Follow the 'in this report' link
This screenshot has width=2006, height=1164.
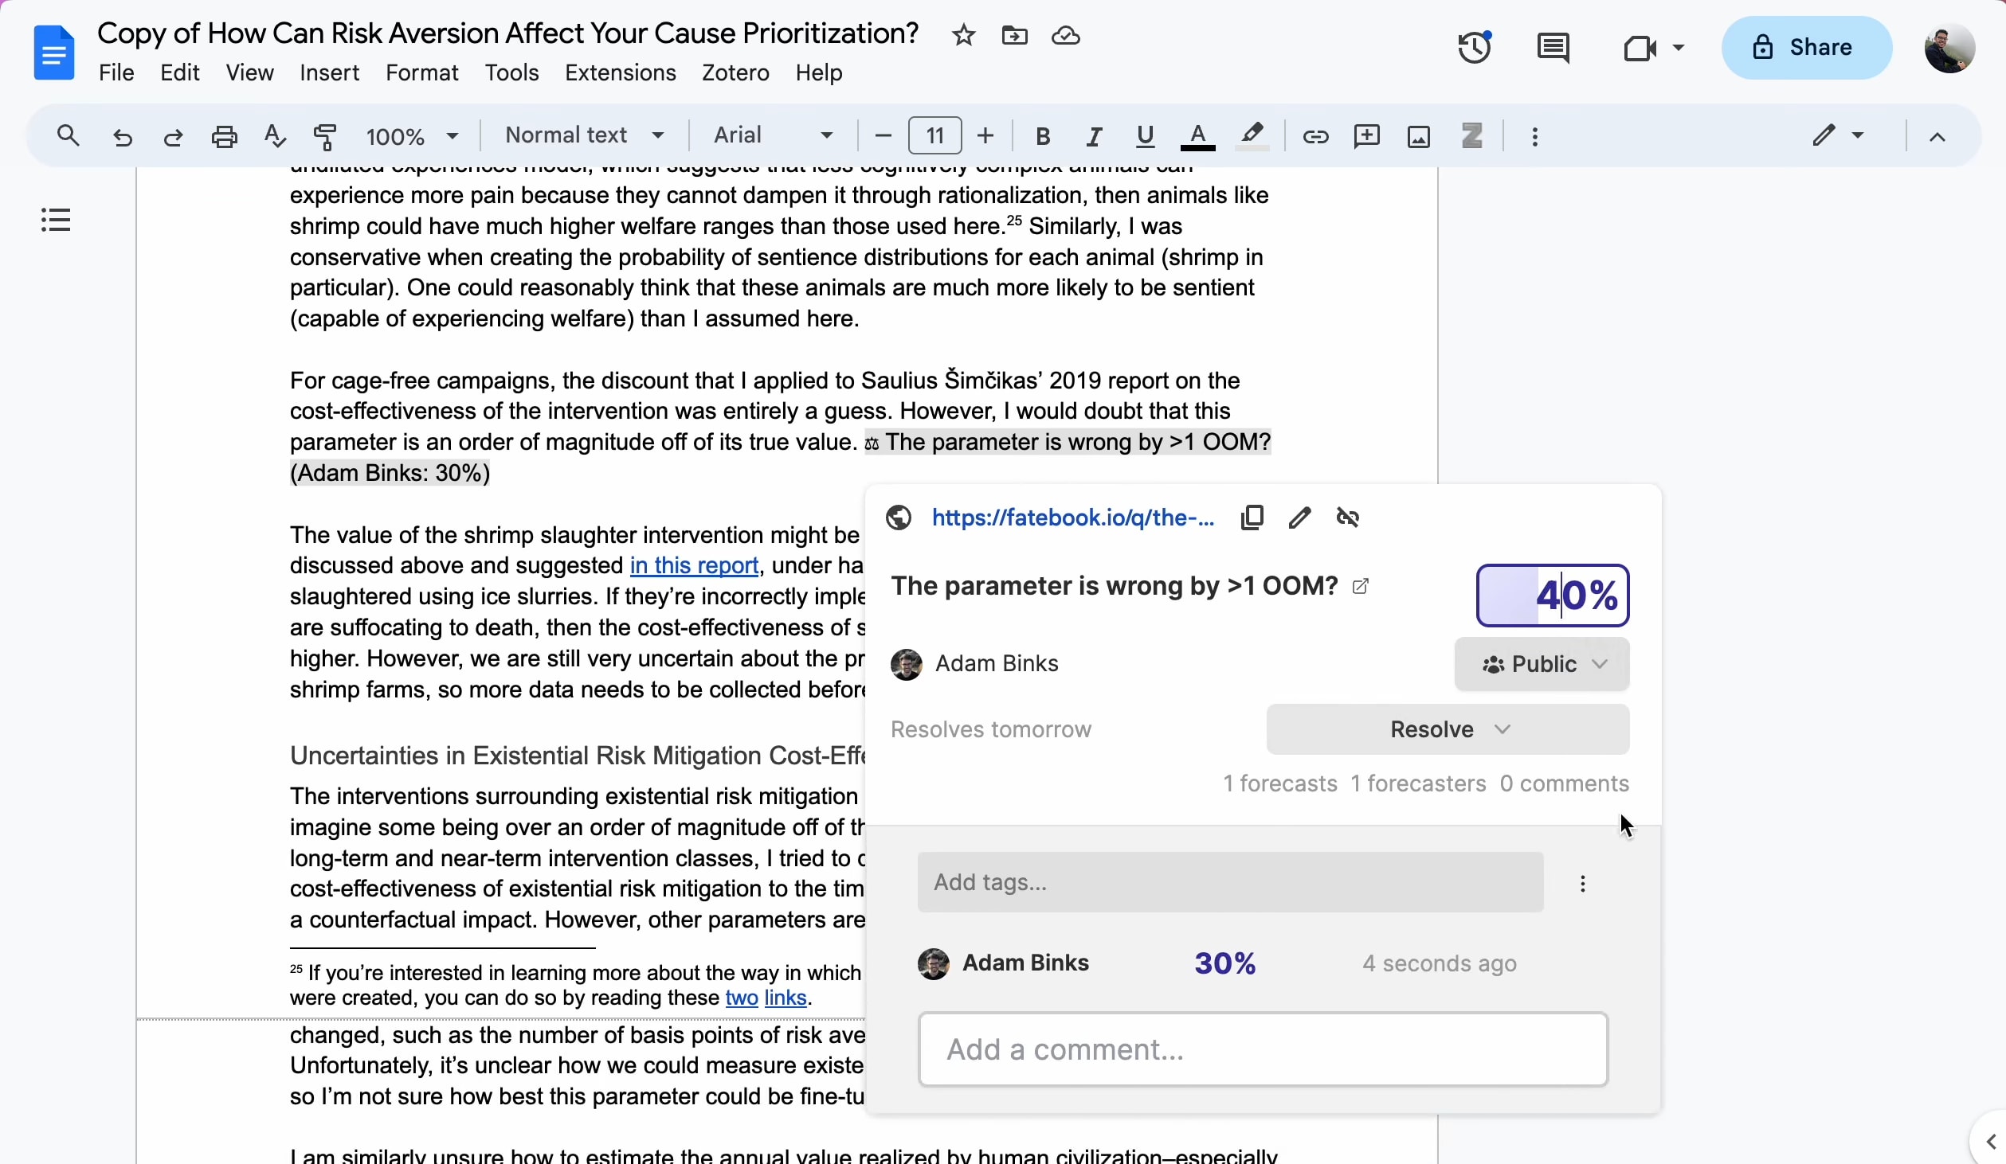coord(694,565)
